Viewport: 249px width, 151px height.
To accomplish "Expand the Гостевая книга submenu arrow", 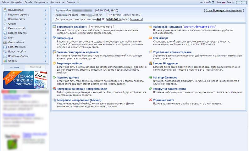I will [46, 47].
